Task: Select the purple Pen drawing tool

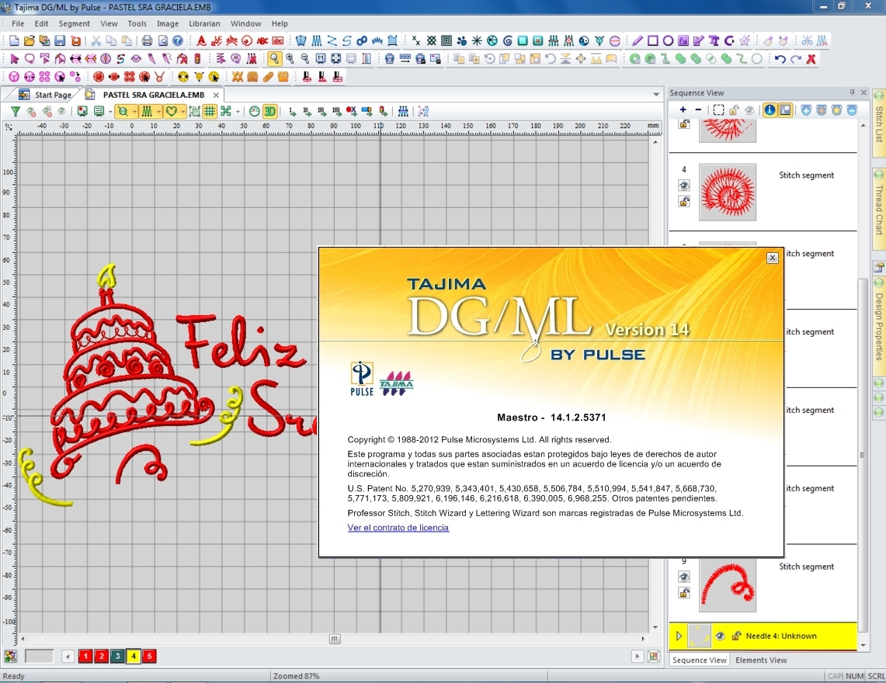Action: pyautogui.click(x=638, y=40)
